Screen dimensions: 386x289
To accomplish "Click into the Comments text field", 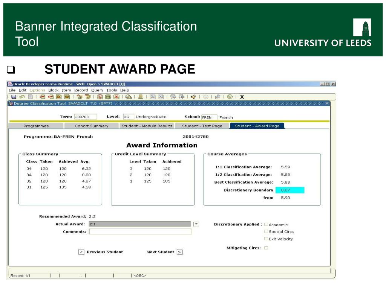I will point(140,231).
